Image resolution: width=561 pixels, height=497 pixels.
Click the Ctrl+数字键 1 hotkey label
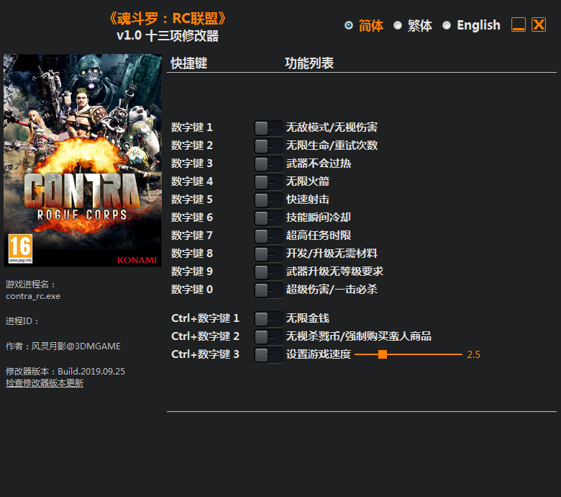205,318
